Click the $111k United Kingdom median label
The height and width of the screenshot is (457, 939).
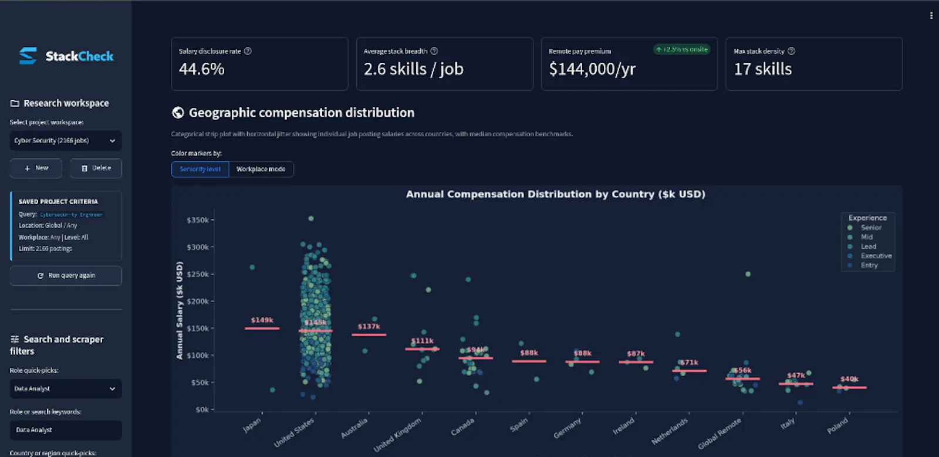click(422, 340)
